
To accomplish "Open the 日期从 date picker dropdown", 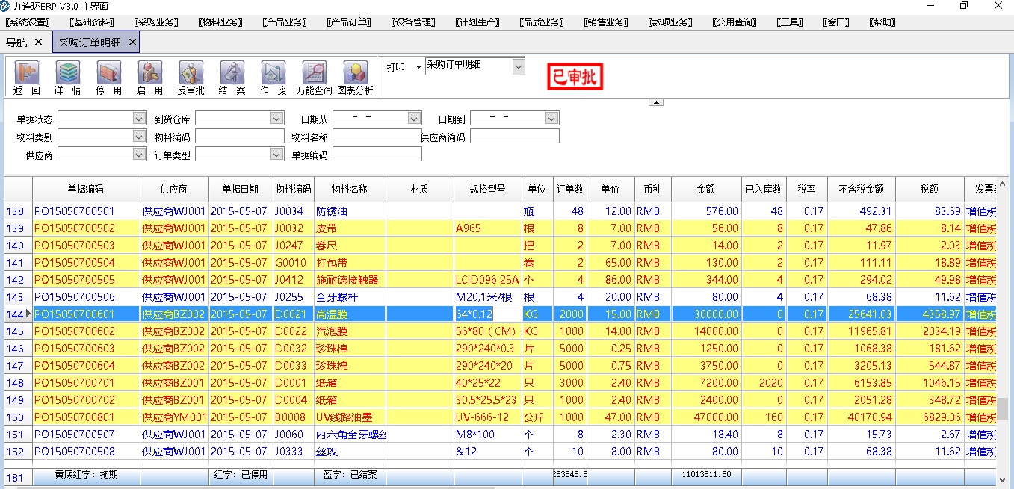I will [x=415, y=118].
